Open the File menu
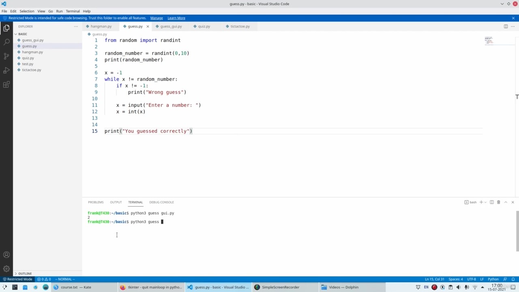Screen dimensions: 519x292 click(x=4, y=11)
